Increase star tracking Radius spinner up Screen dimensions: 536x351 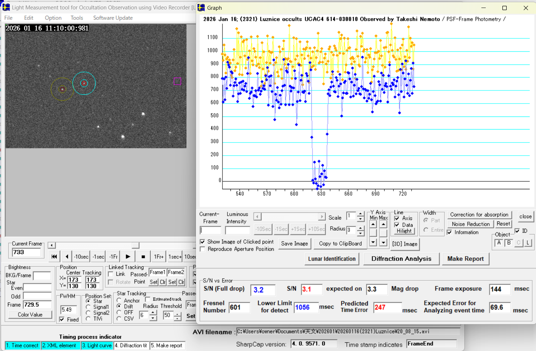click(153, 312)
